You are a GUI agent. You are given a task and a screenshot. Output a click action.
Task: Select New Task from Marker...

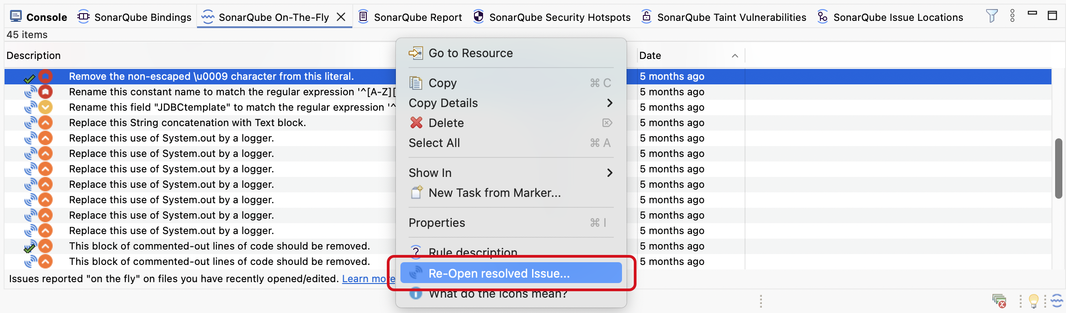pos(511,193)
